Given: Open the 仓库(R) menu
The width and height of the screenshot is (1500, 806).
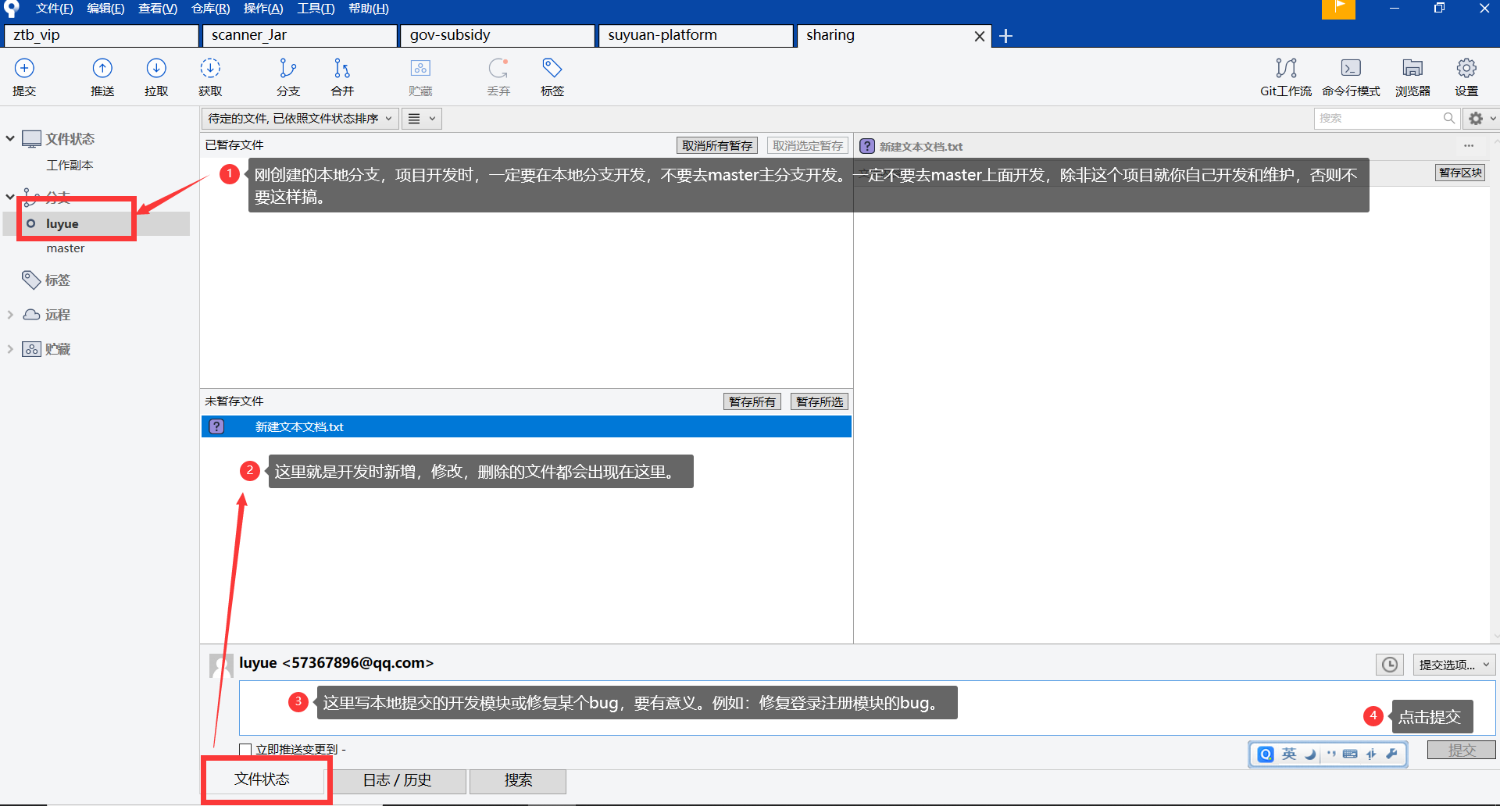Looking at the screenshot, I should 211,9.
